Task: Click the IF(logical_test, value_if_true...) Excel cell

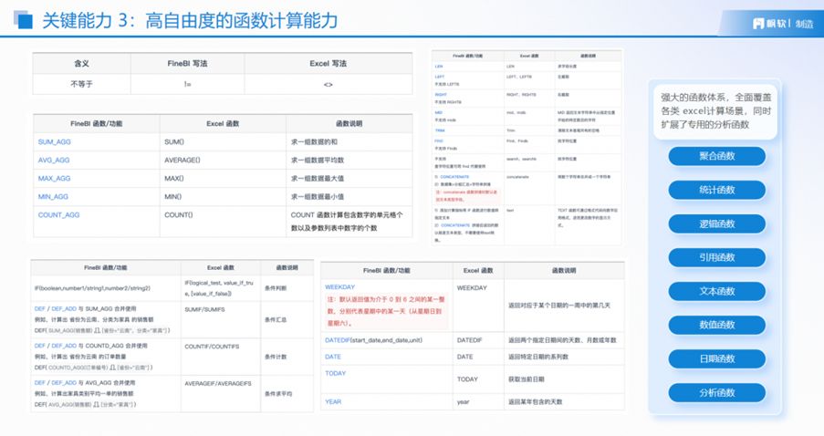Action: click(x=219, y=288)
